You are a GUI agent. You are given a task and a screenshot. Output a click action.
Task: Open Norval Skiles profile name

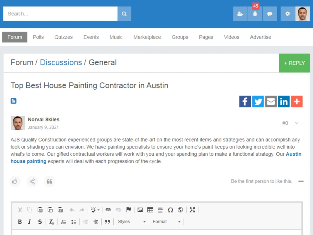pyautogui.click(x=44, y=119)
